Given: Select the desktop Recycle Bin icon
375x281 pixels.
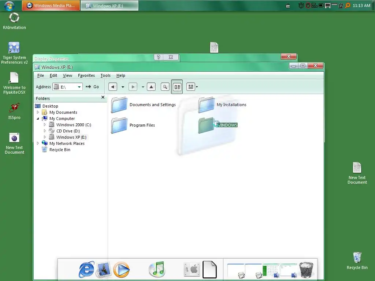Looking at the screenshot, I should [x=357, y=261].
